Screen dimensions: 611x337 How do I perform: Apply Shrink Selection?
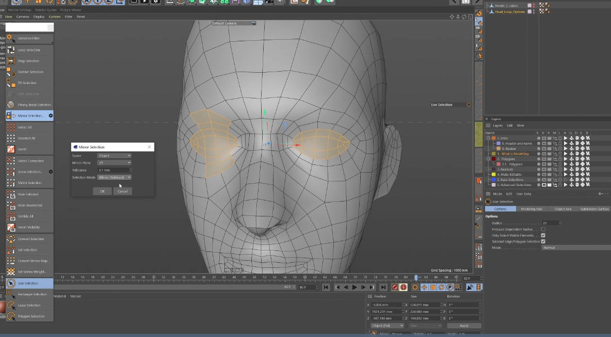point(29,182)
